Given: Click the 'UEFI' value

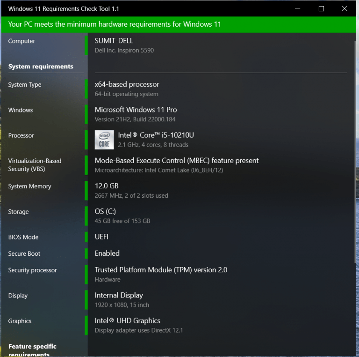Looking at the screenshot, I should (101, 237).
